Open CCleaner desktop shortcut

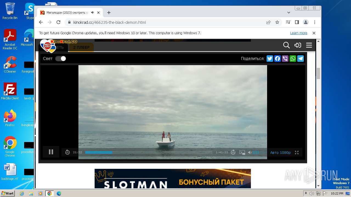[x=10, y=65]
